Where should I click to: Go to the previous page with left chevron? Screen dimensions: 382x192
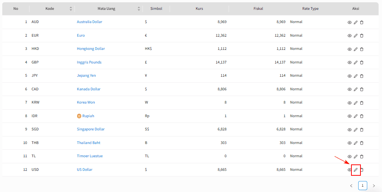point(351,186)
